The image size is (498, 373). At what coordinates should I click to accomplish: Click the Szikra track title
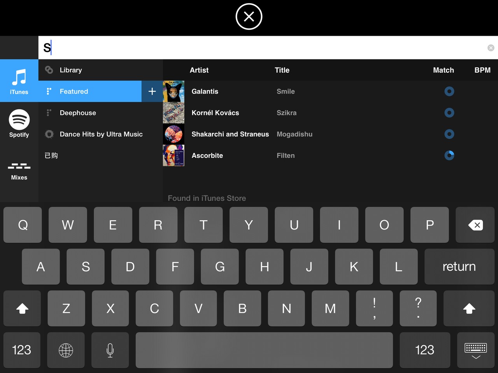[x=286, y=113]
